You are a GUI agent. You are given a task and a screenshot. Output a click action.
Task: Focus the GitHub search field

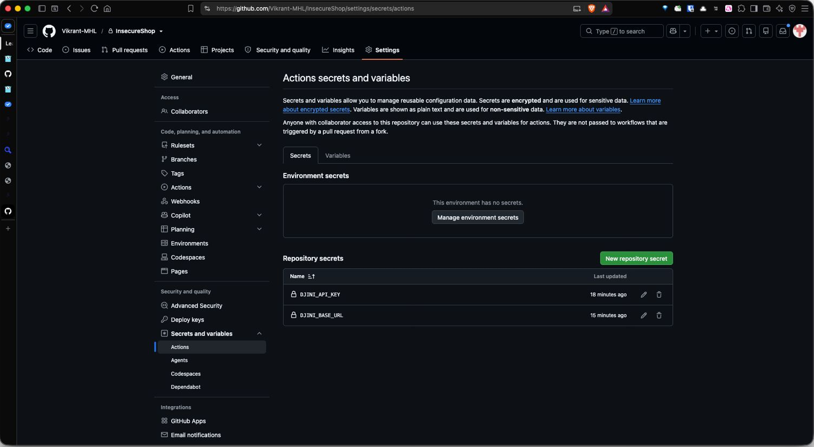(x=622, y=31)
